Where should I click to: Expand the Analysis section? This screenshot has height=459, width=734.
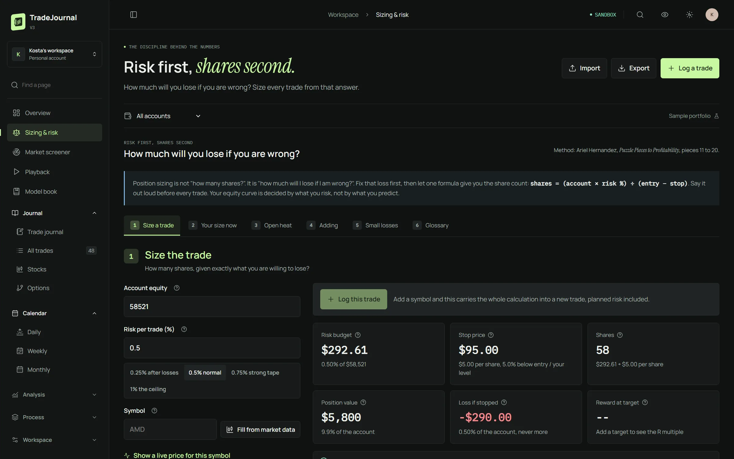54,395
